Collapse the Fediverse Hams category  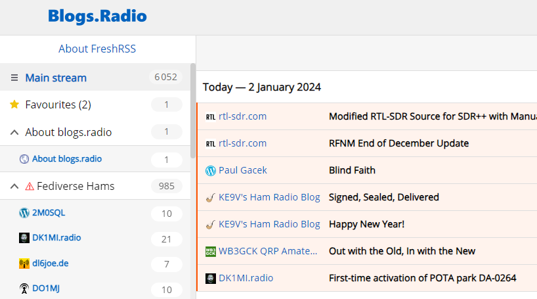pos(14,186)
